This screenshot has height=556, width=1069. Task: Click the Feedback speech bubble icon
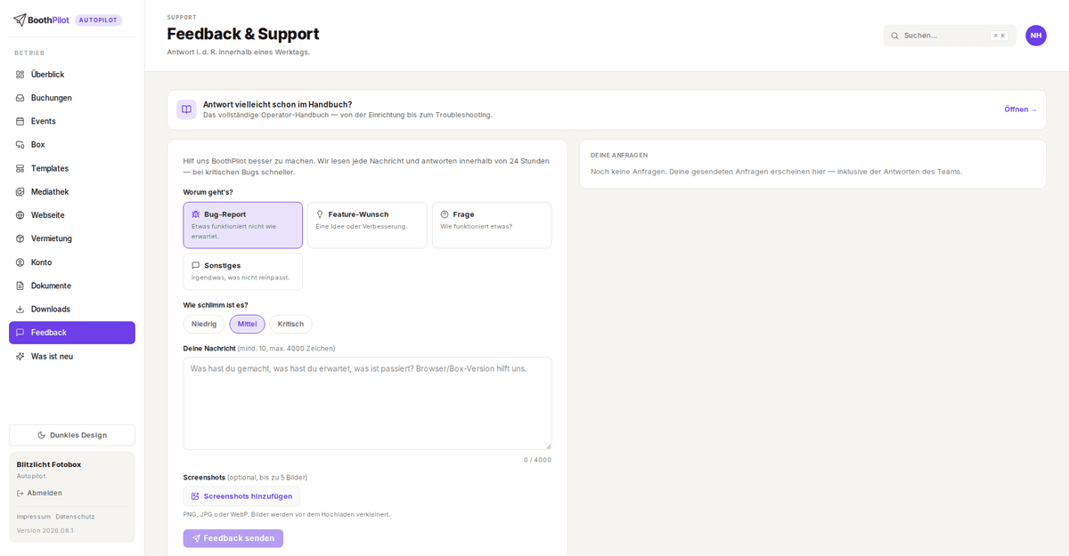pos(20,333)
